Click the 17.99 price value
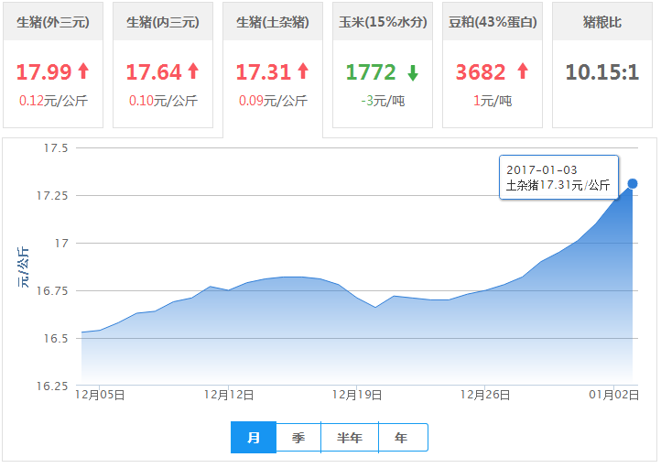The width and height of the screenshot is (661, 468). (44, 72)
